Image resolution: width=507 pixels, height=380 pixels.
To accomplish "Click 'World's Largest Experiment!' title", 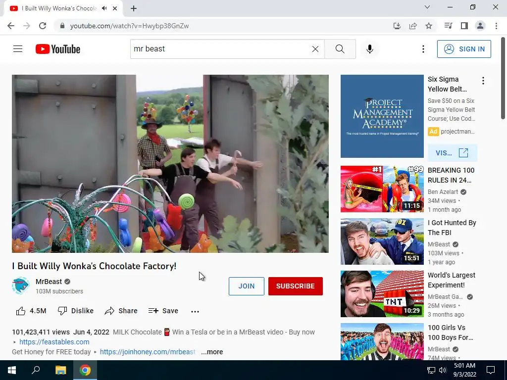I will (x=452, y=280).
